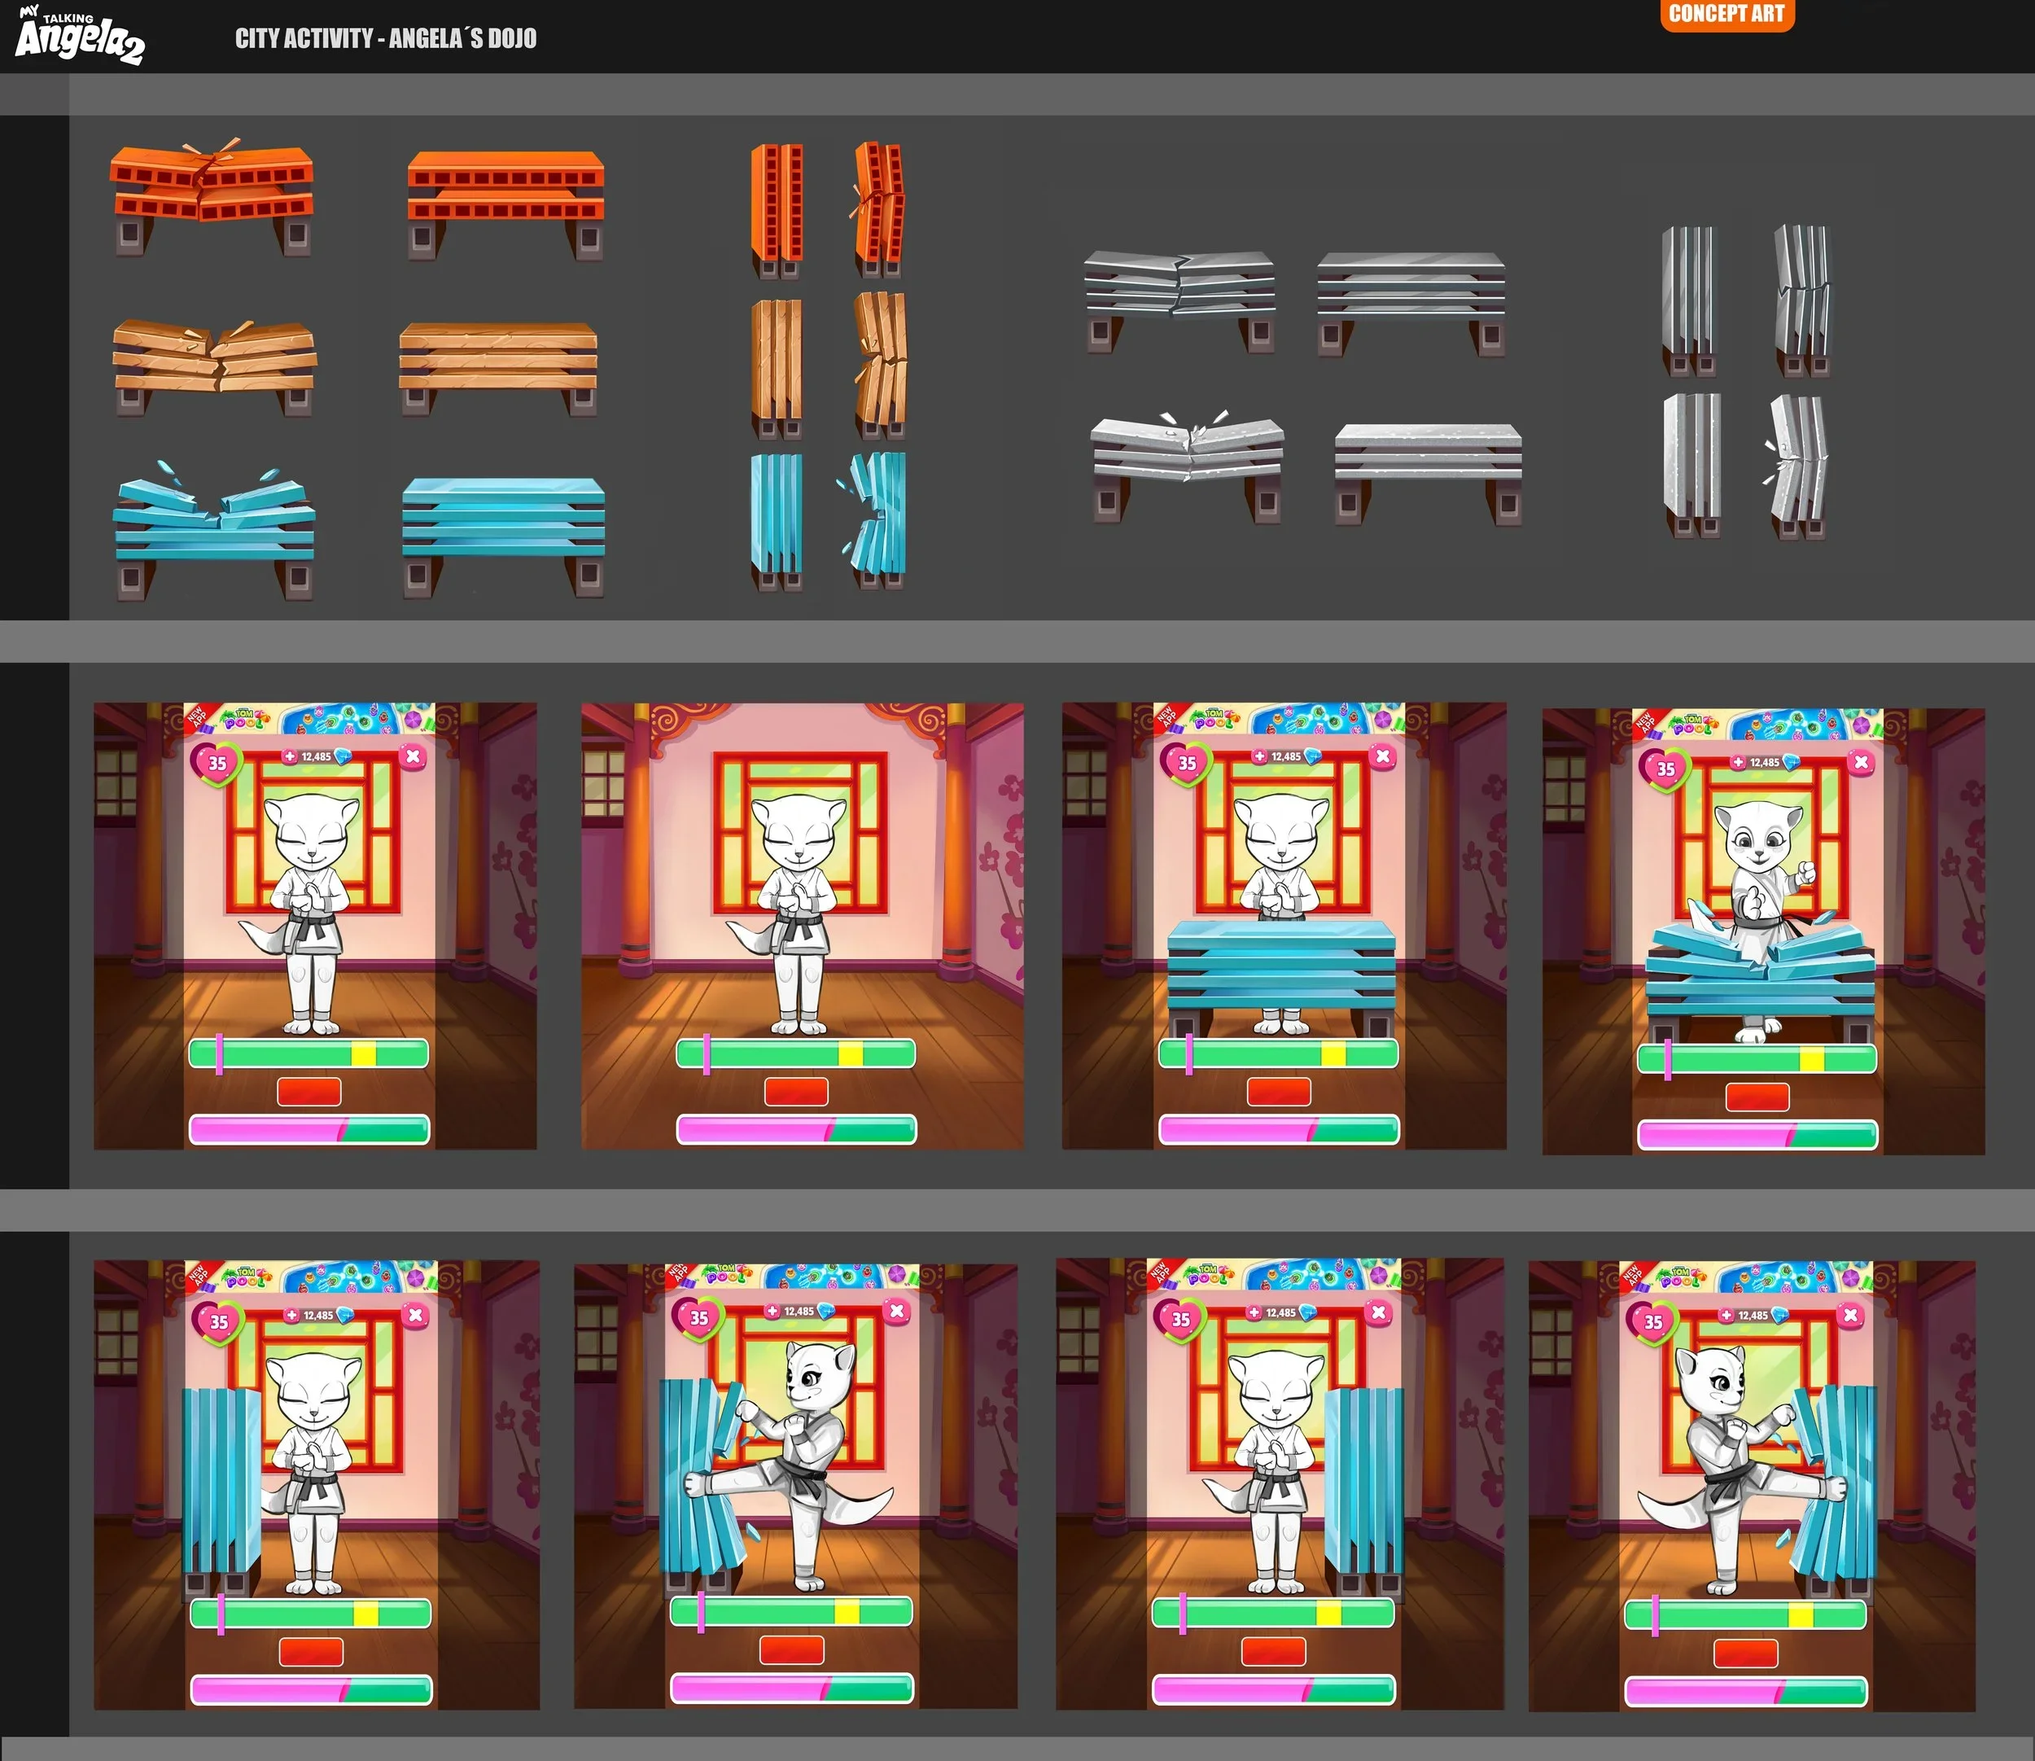Viewport: 2035px width, 1761px height.
Task: Click the My Talking Angela 2 logo
Action: pyautogui.click(x=81, y=37)
